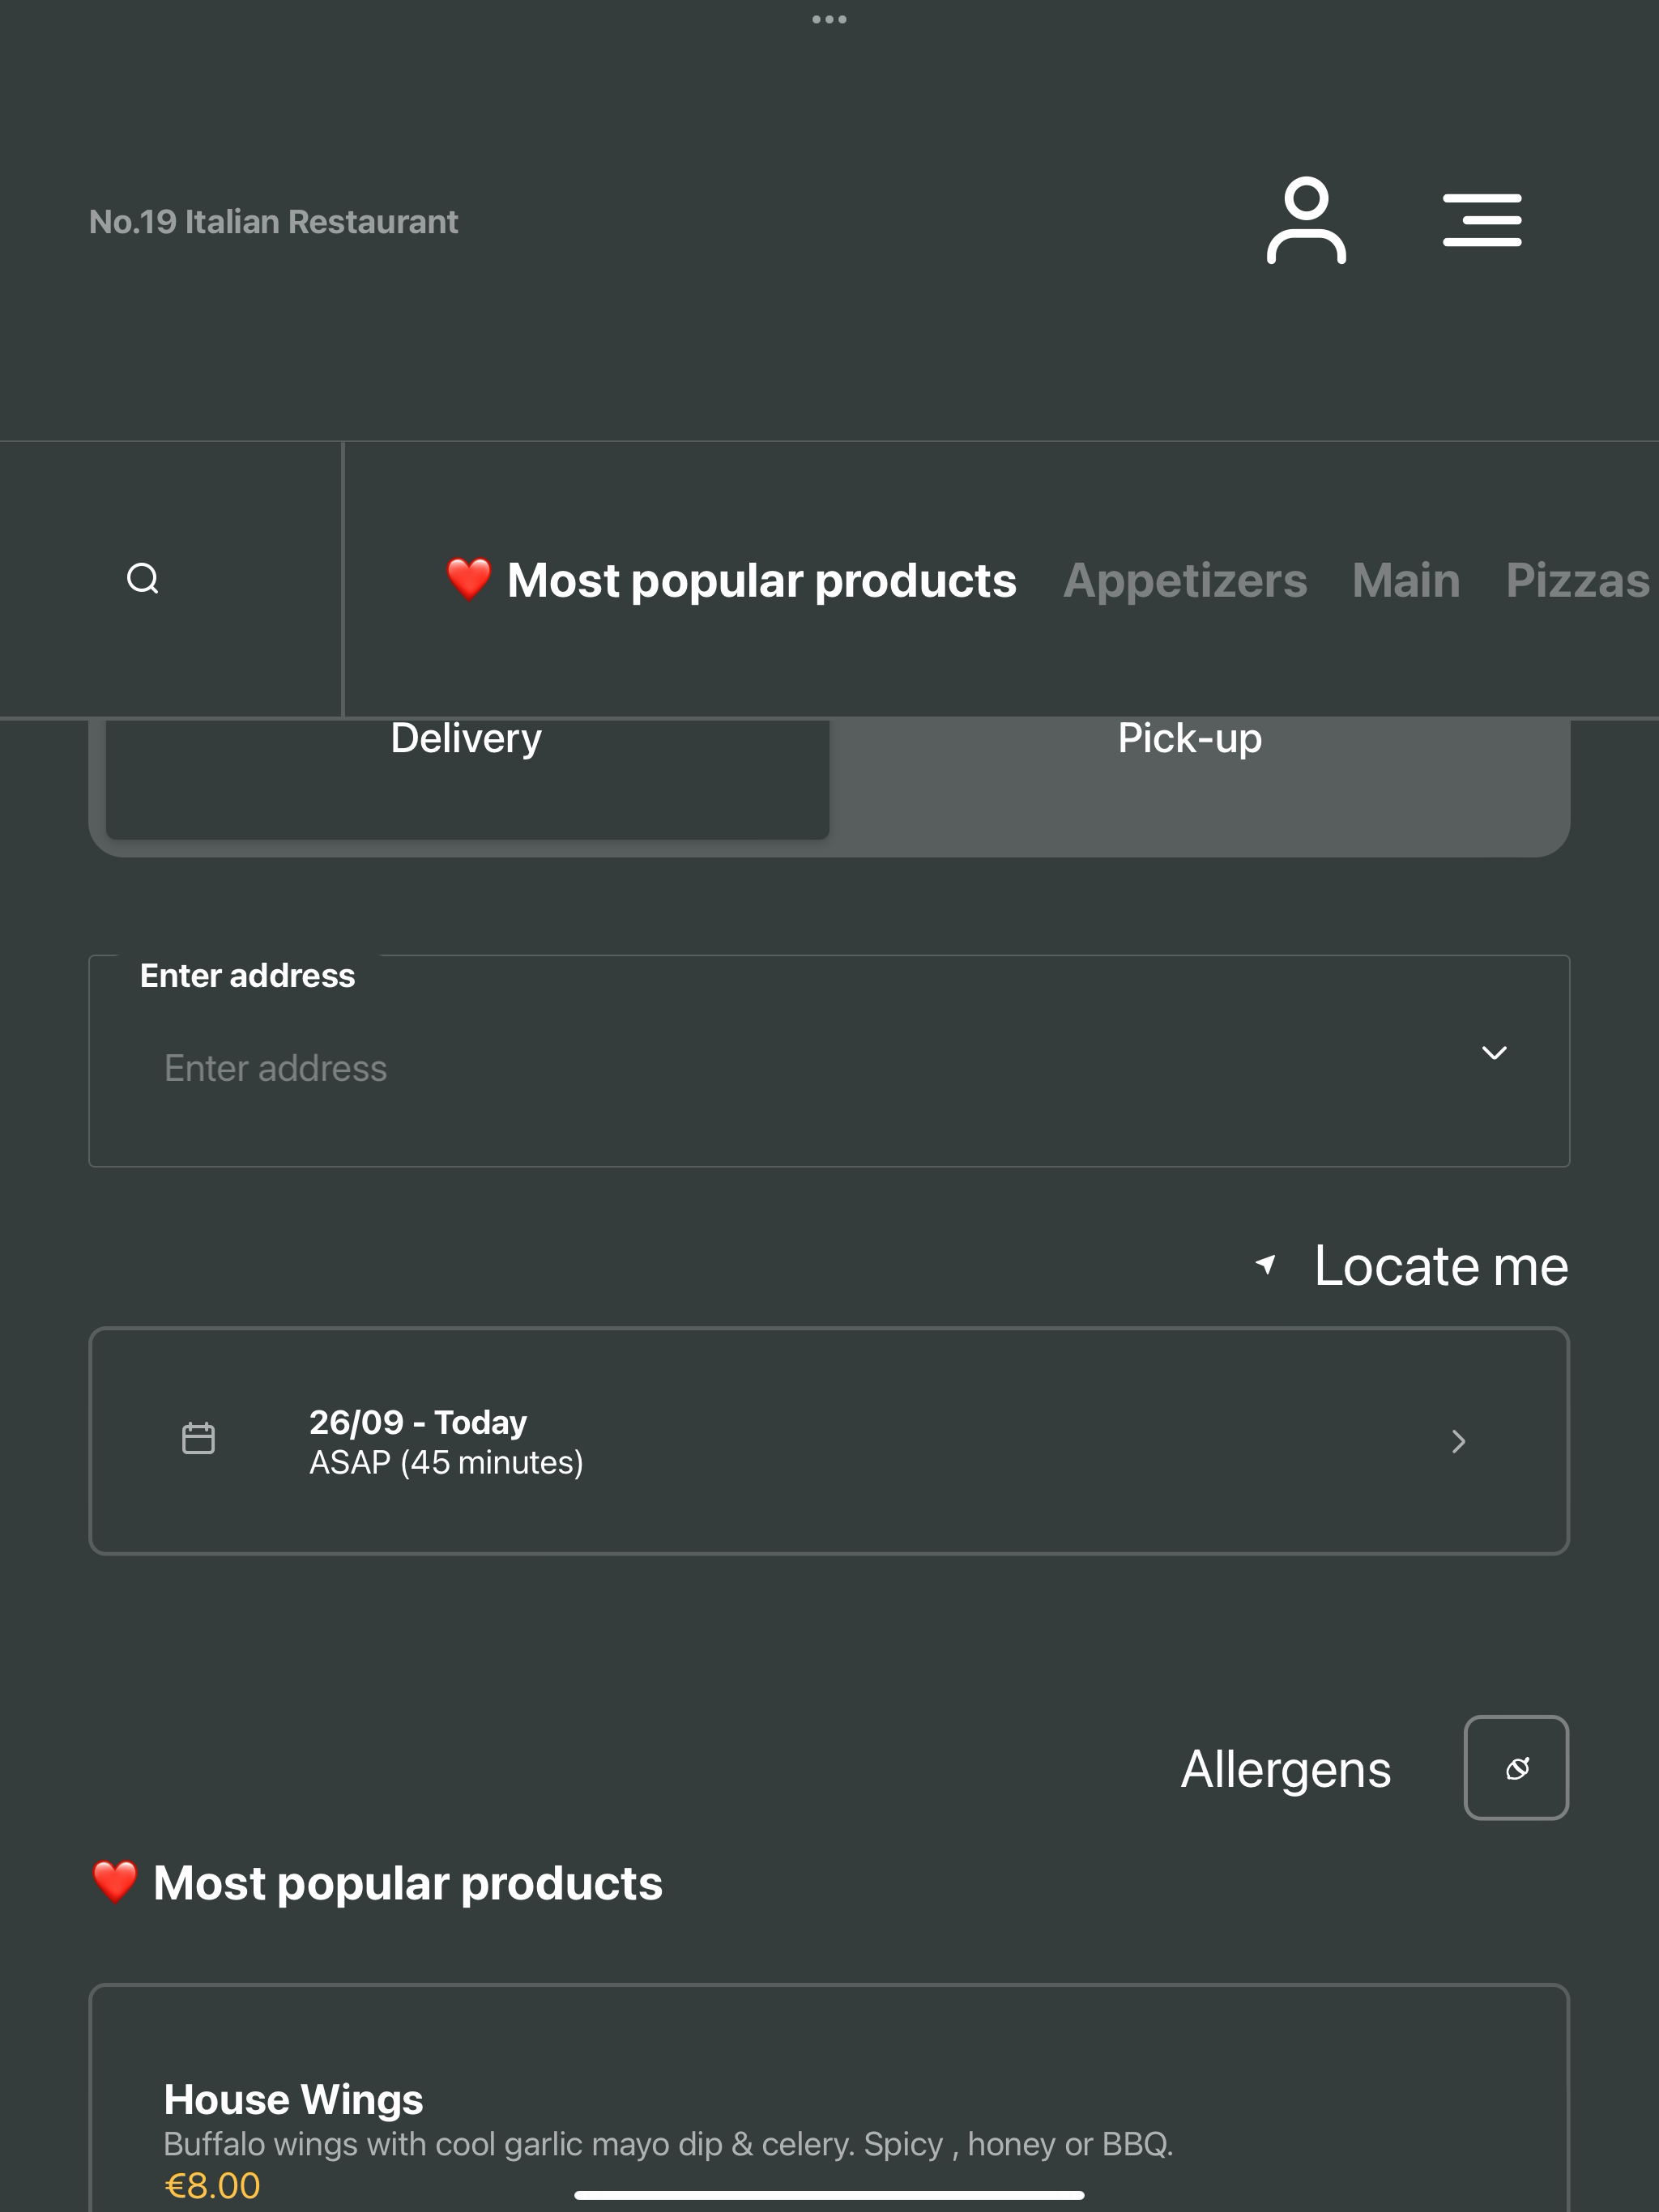Switch to the Main tab
Screen dimensions: 1659x2212
[1405, 581]
